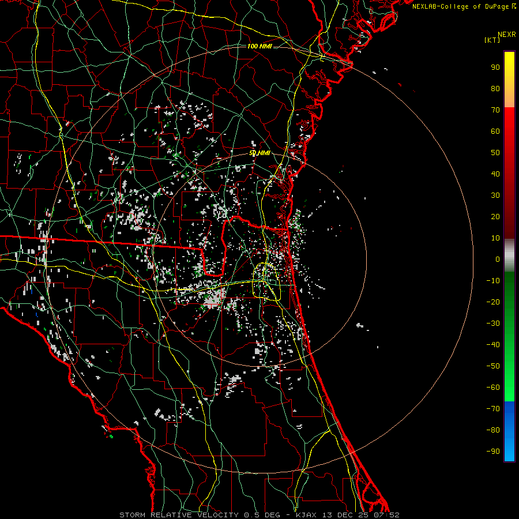
Task: Click the -90 value on the velocity scale
Action: (493, 452)
